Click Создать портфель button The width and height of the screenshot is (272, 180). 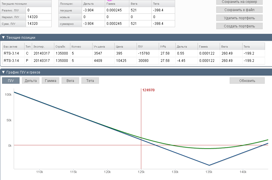click(x=239, y=26)
